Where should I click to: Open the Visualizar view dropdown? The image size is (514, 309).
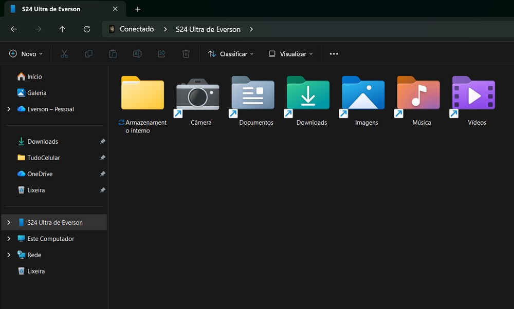(x=290, y=54)
